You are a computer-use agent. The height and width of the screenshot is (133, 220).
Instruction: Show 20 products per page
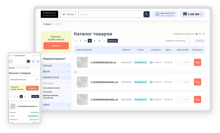(200, 34)
